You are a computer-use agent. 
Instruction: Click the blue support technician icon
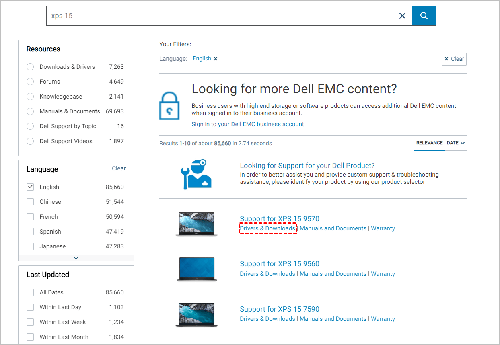tap(196, 174)
